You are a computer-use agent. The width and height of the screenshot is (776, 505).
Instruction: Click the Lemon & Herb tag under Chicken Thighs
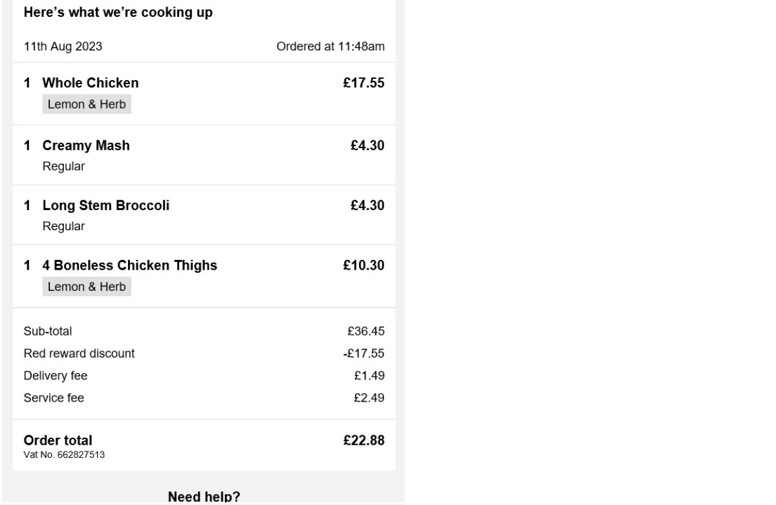(87, 286)
